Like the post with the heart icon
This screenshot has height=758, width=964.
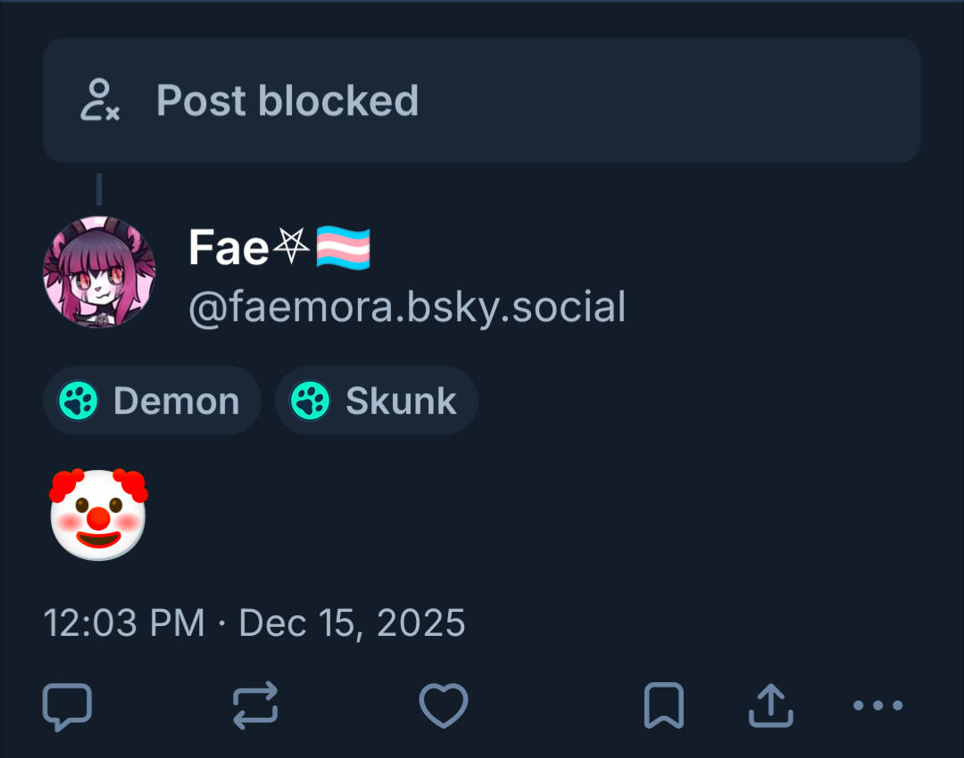tap(444, 706)
